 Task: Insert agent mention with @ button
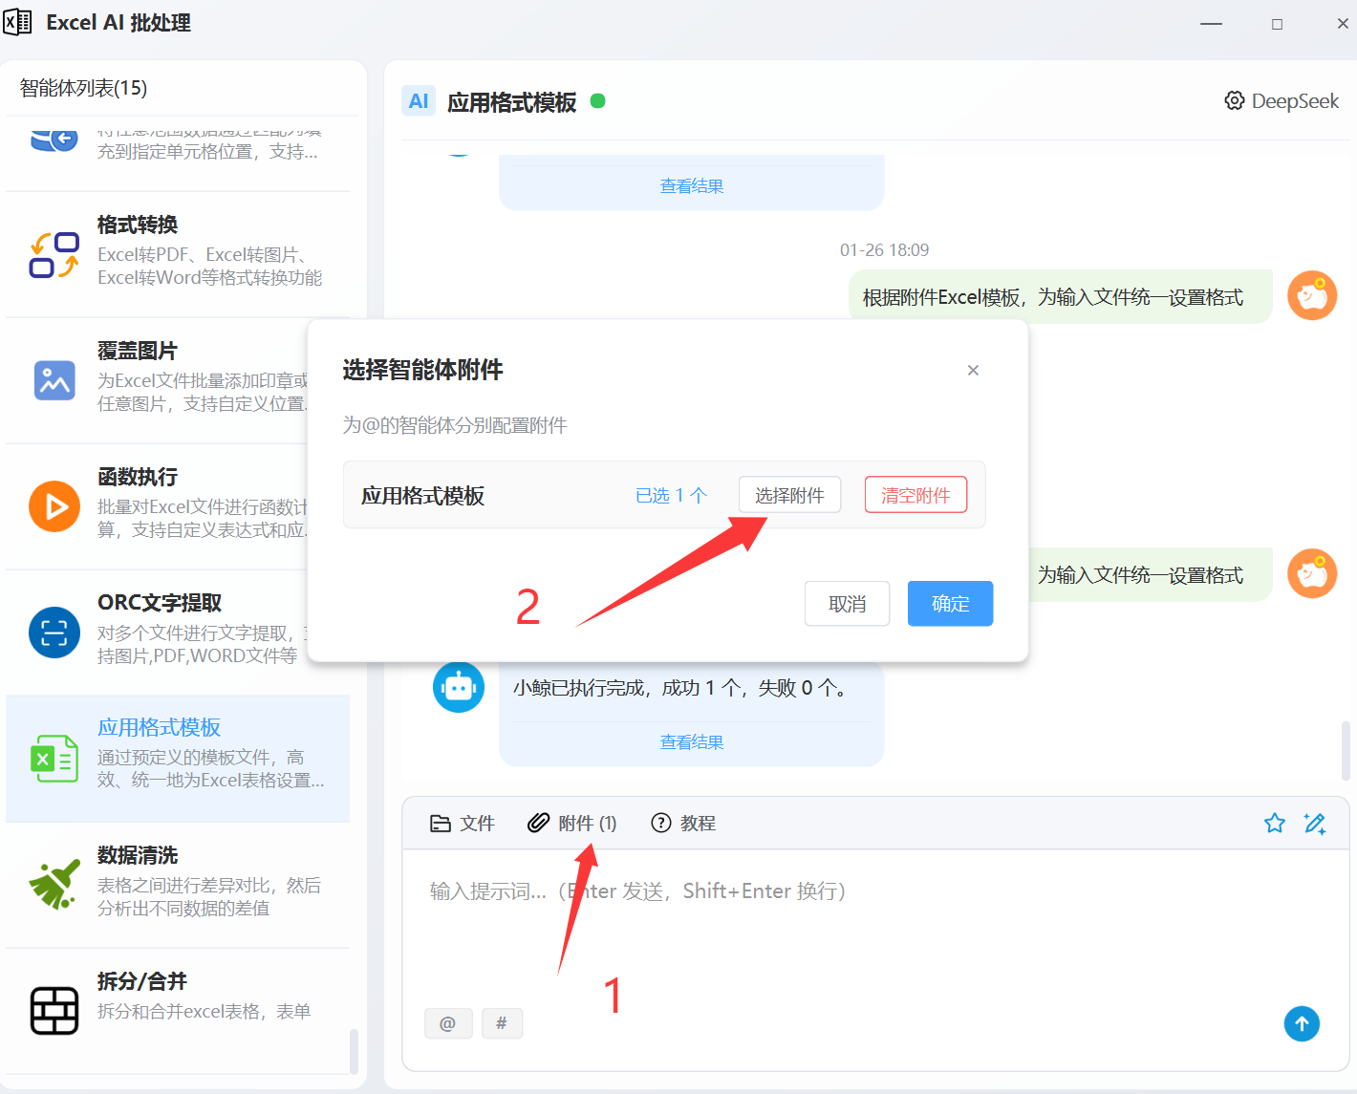point(448,1023)
